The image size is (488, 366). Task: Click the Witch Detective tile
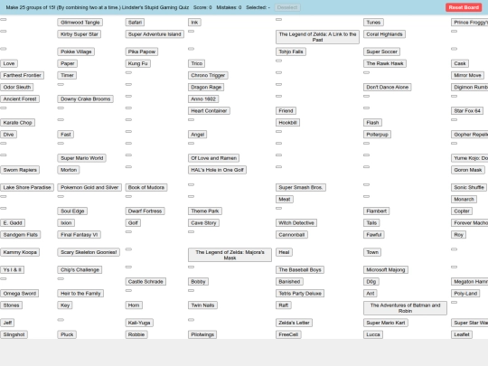(x=296, y=223)
